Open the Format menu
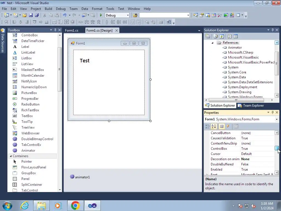281x211 pixels. pos(97,9)
